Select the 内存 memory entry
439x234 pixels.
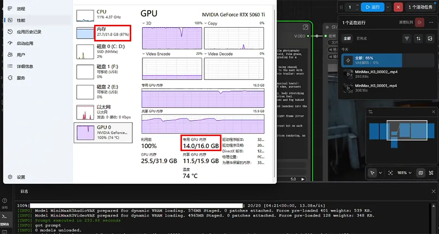click(103, 33)
